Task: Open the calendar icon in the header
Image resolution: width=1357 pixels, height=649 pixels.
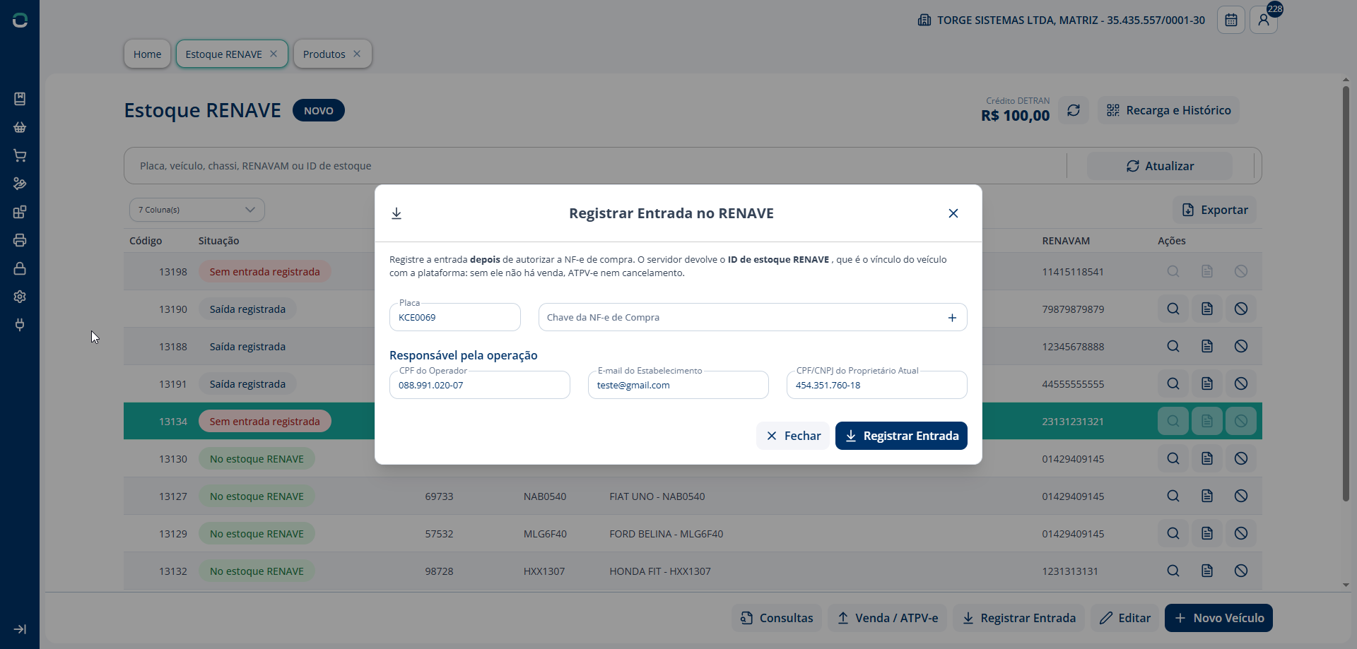Action: click(x=1230, y=20)
